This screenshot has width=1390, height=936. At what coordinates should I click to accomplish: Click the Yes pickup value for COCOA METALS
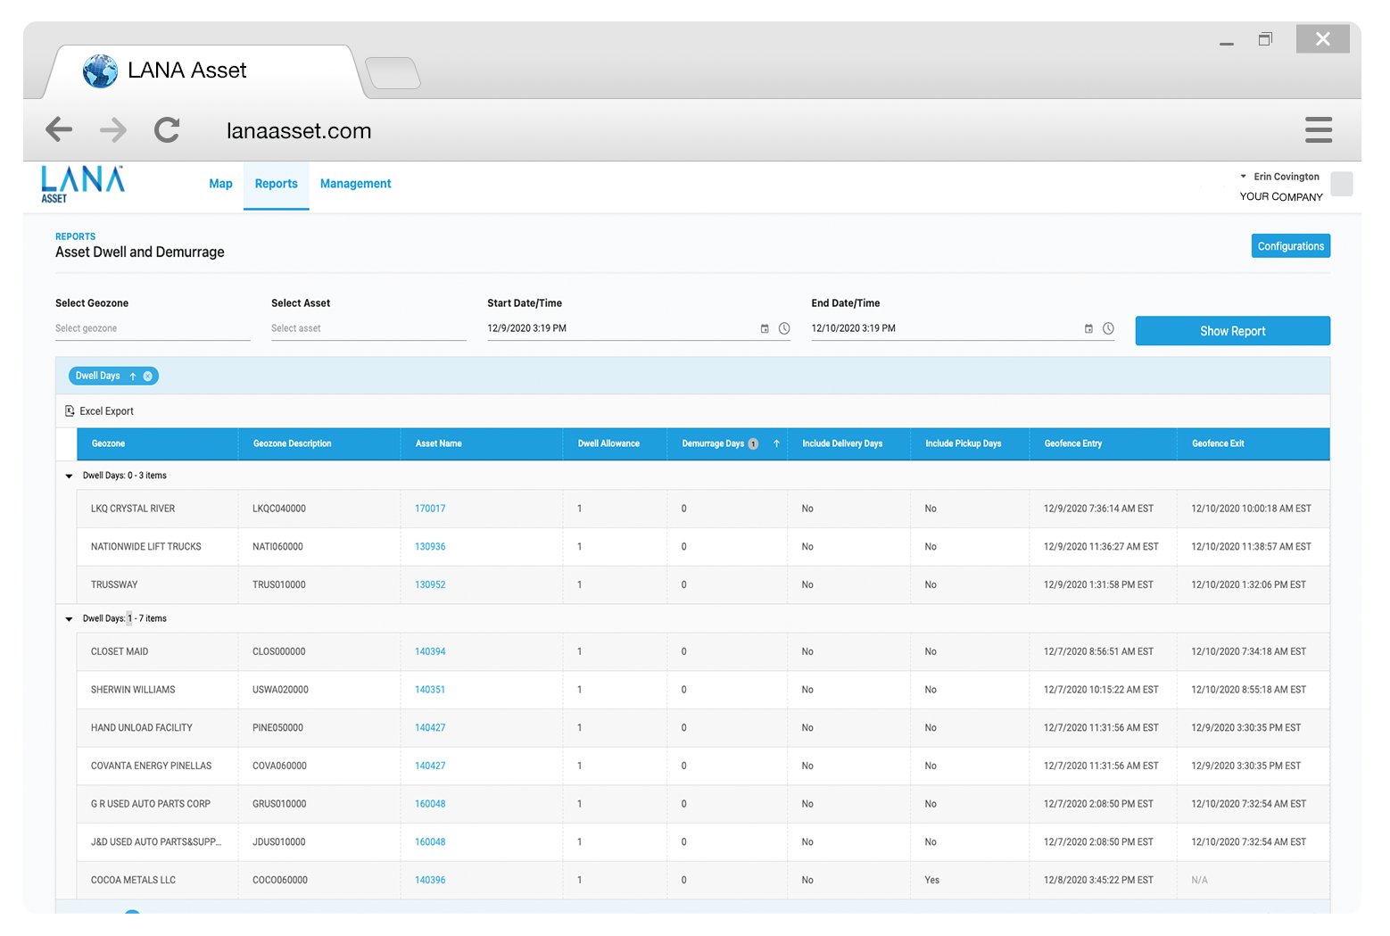[931, 881]
